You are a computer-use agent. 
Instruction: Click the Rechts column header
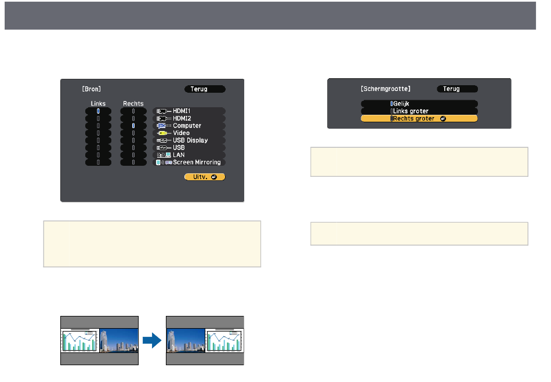pos(133,104)
